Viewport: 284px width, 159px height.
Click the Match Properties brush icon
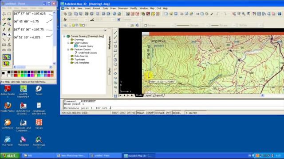pos(212,14)
